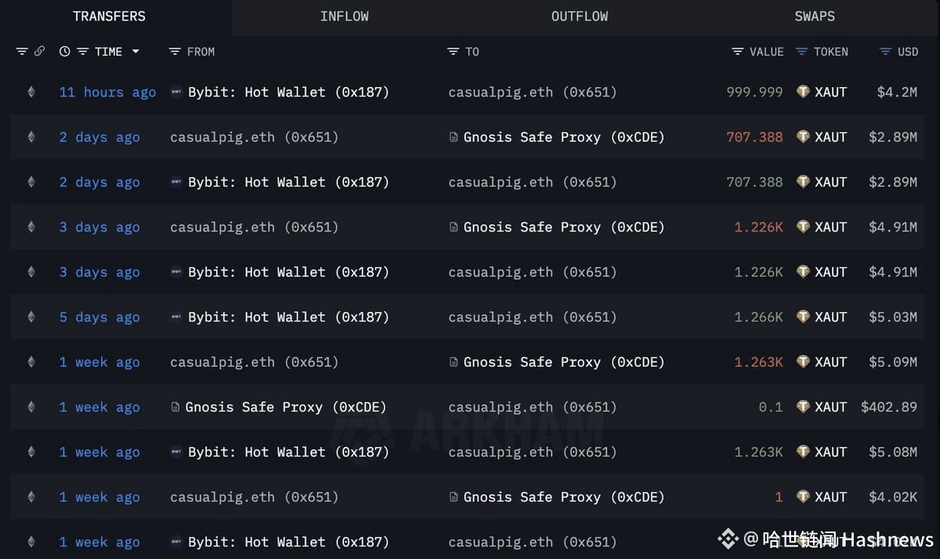Click the VALUE column filter icon

738,52
